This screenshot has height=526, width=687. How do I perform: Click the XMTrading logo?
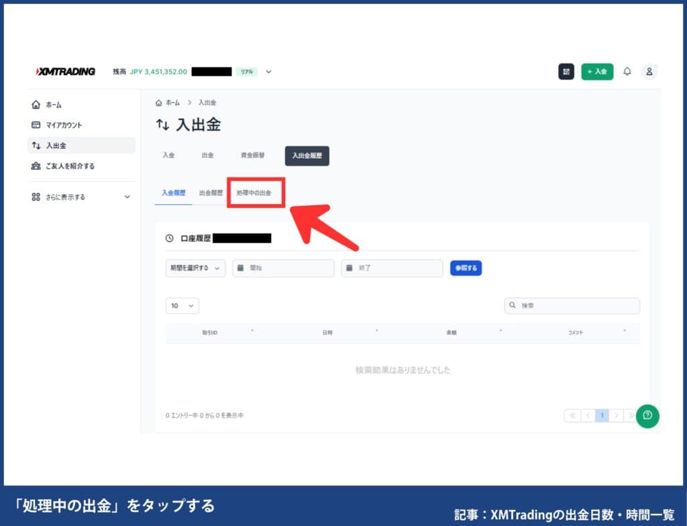pyautogui.click(x=65, y=71)
